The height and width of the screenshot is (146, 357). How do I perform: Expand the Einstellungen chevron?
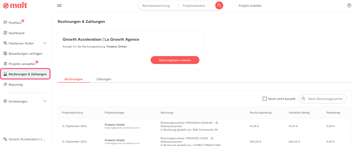click(x=45, y=101)
